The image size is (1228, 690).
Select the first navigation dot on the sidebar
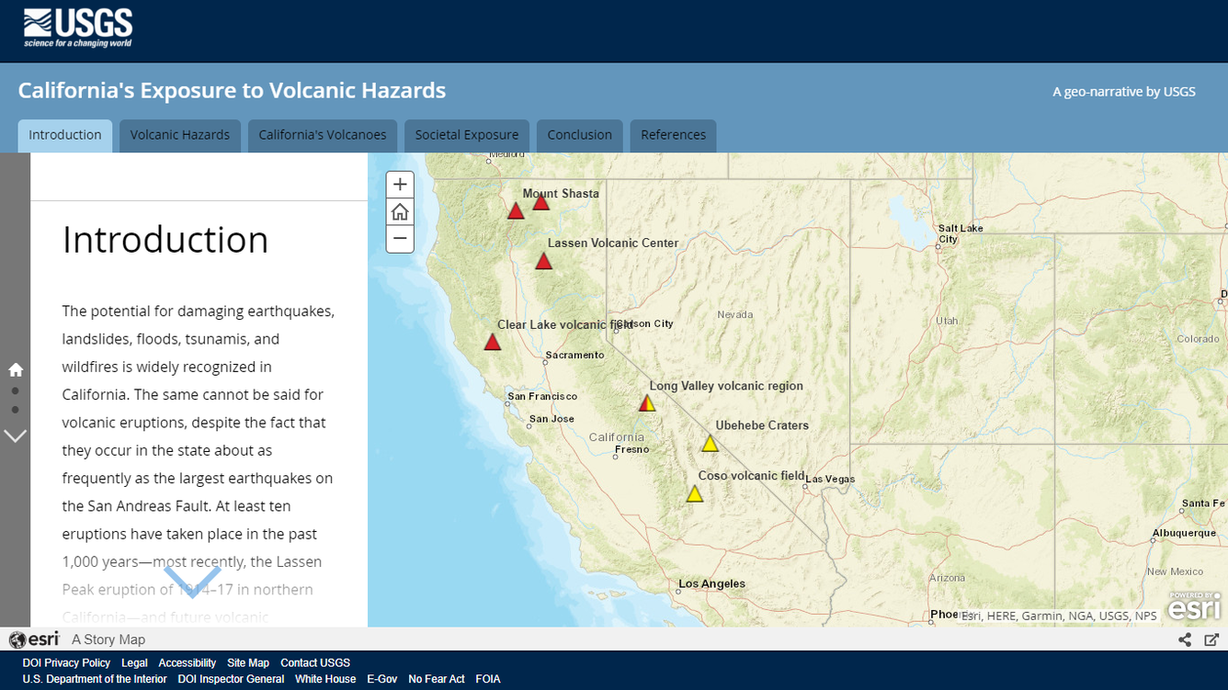(16, 391)
